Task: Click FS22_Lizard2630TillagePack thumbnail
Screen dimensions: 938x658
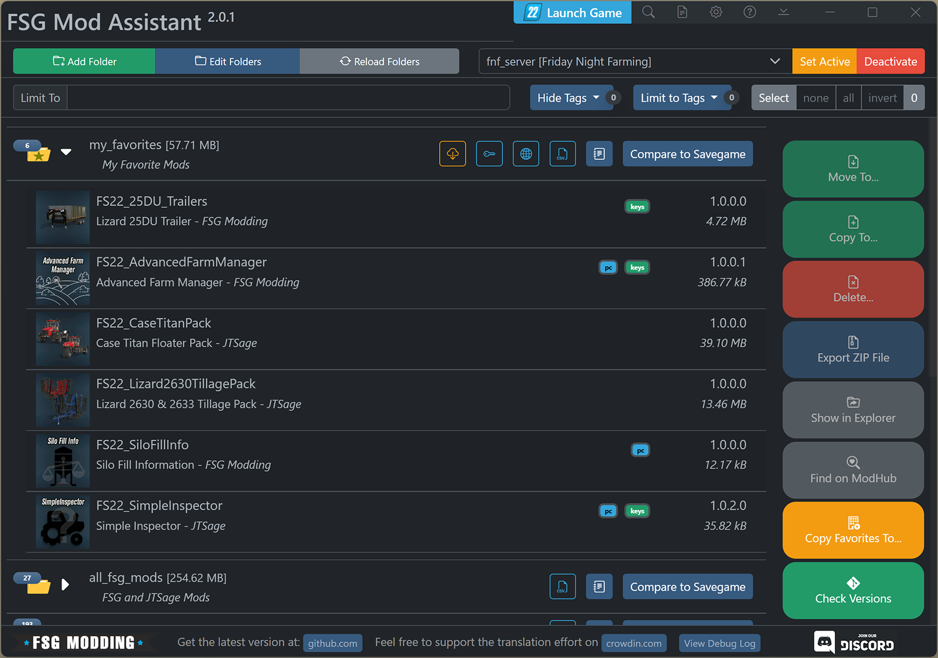Action: (x=63, y=400)
